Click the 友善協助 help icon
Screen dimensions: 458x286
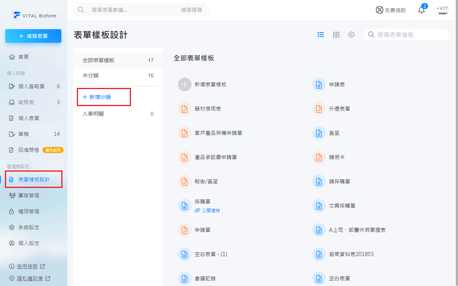[379, 10]
